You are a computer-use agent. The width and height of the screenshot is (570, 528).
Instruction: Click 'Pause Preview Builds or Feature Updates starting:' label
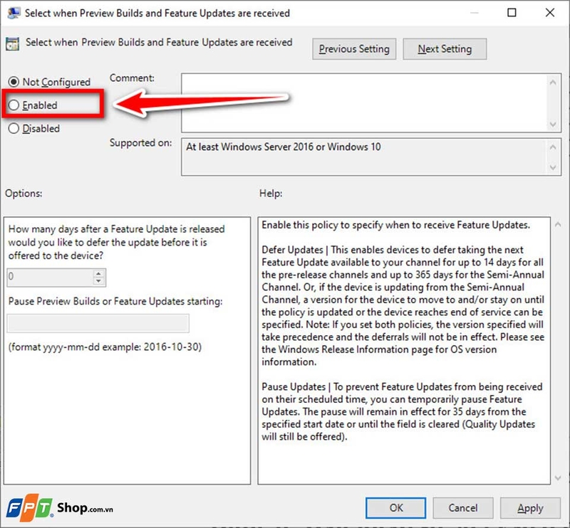click(x=115, y=301)
